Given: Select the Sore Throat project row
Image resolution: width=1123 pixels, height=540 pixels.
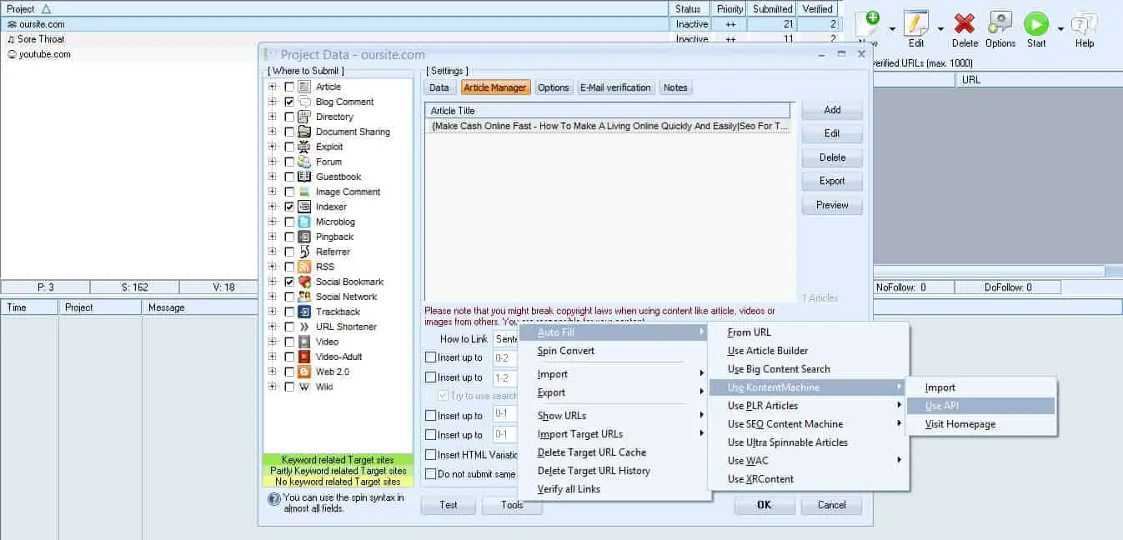Looking at the screenshot, I should click(333, 39).
